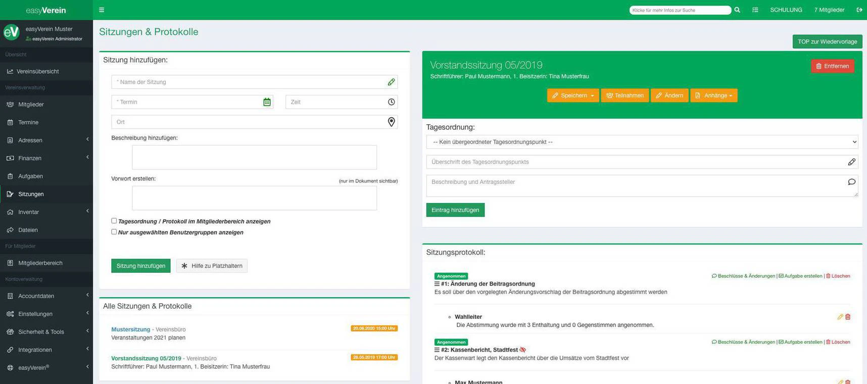Viewport: 867px width, 384px height.
Task: Open the Kein übergeordneter Tagesordnungspunkt dropdown
Action: (x=642, y=142)
